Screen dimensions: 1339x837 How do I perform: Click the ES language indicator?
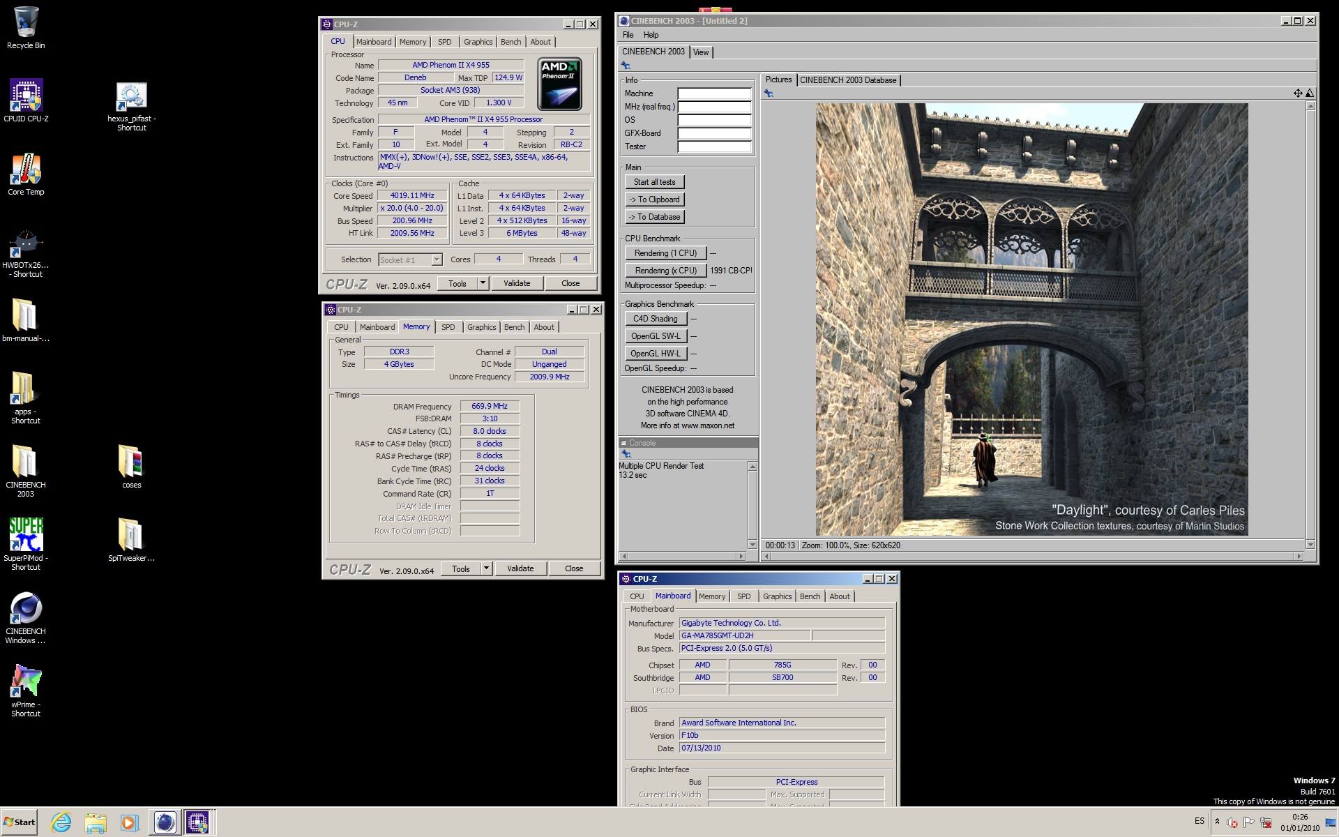tap(1200, 821)
